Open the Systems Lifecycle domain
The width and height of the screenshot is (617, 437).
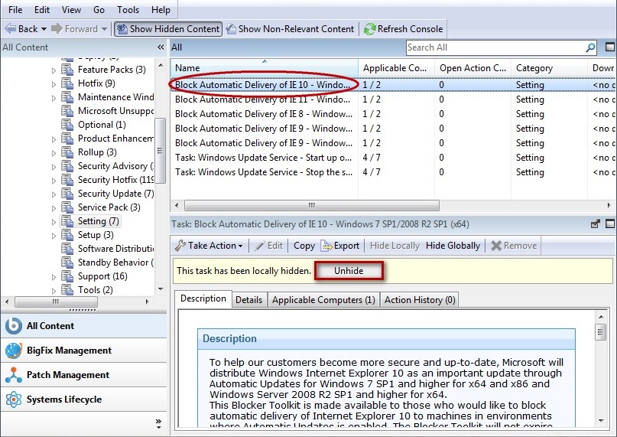[63, 399]
